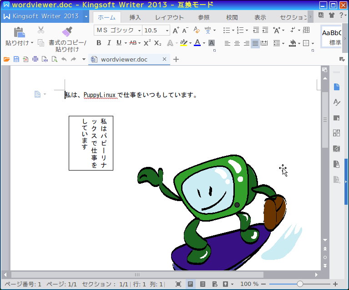Redo the last action

click(73, 59)
